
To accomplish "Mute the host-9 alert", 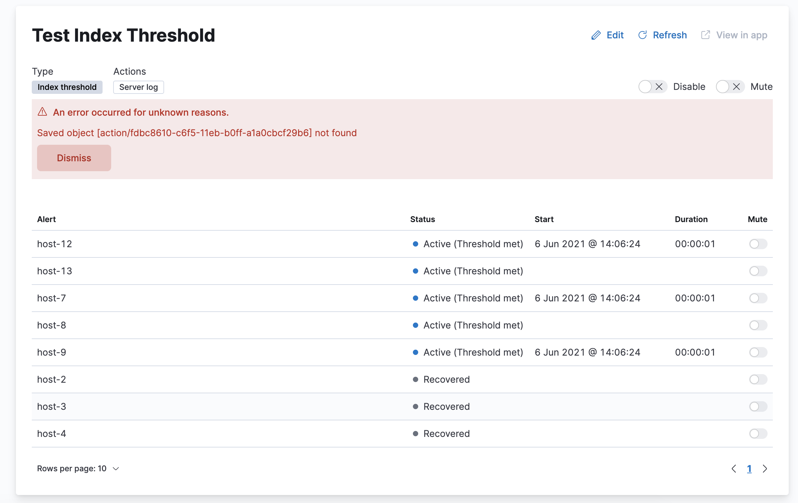I will point(758,352).
